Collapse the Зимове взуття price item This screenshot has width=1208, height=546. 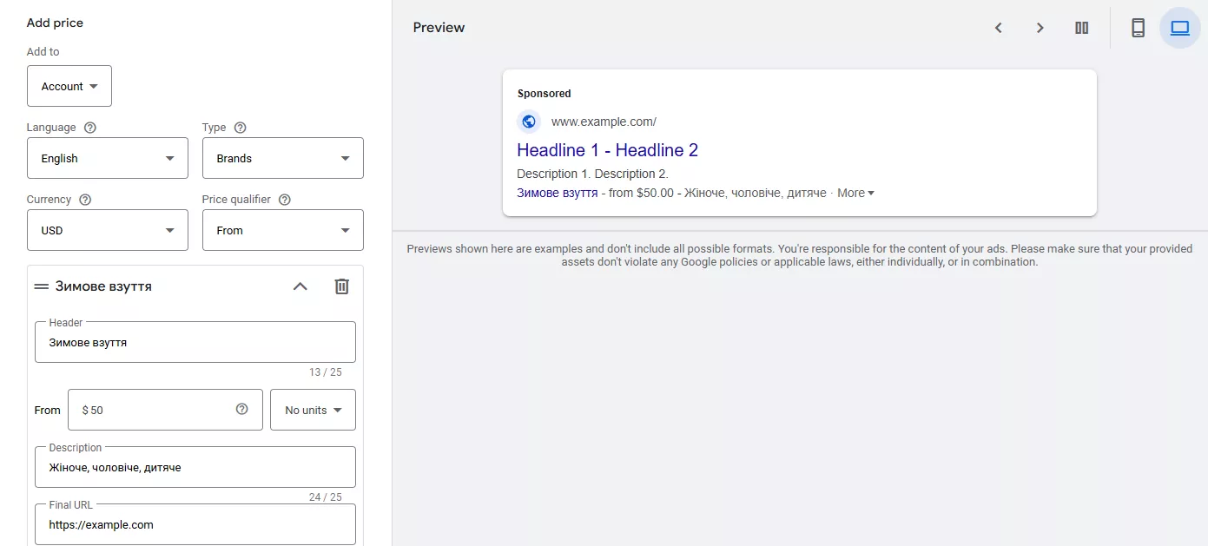[300, 286]
